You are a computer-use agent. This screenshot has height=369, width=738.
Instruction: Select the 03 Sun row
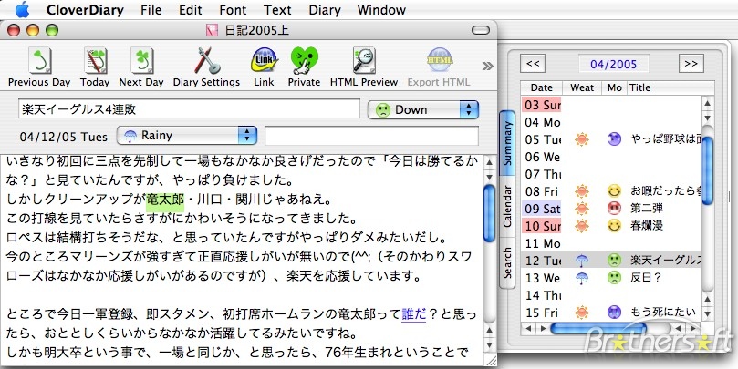(611, 105)
